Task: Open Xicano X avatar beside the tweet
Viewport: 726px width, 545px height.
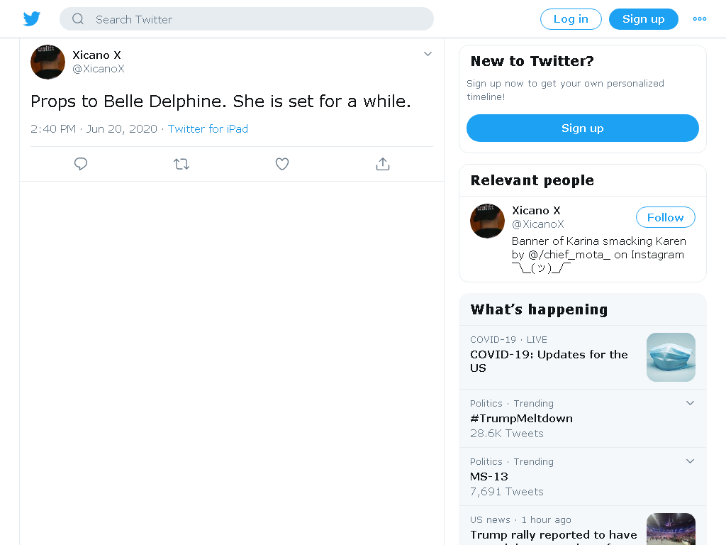Action: (x=48, y=62)
